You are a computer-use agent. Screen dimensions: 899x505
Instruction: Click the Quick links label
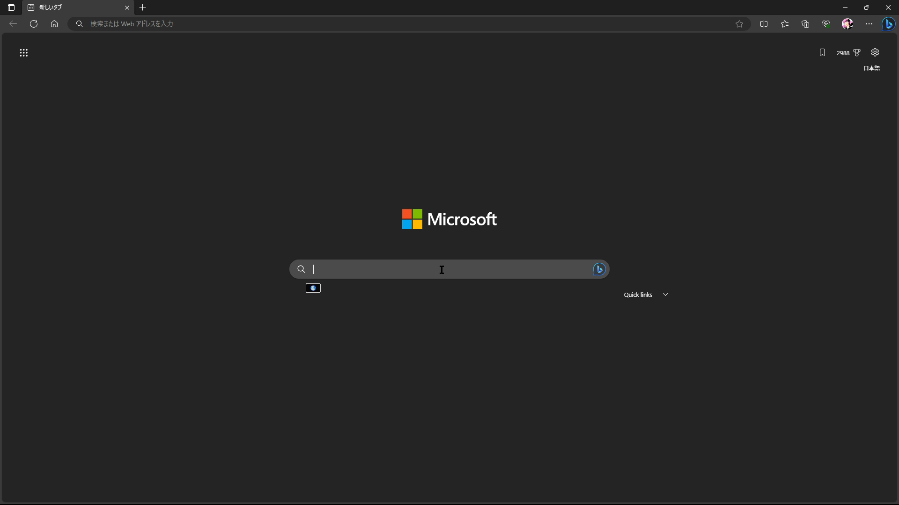click(638, 295)
